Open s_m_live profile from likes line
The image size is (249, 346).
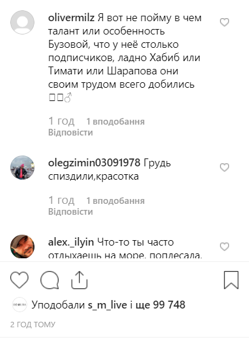108,305
